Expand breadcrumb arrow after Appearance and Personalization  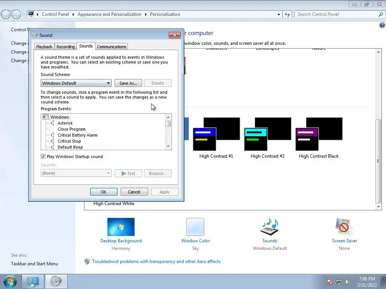point(146,14)
